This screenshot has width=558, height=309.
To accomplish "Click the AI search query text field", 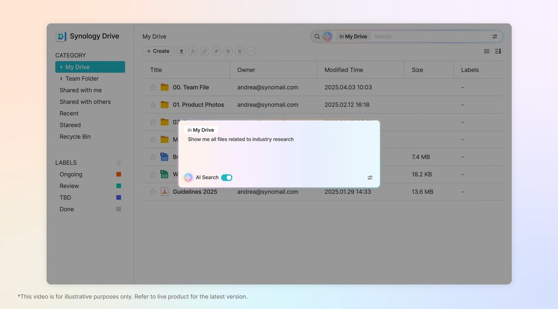I will pos(279,150).
